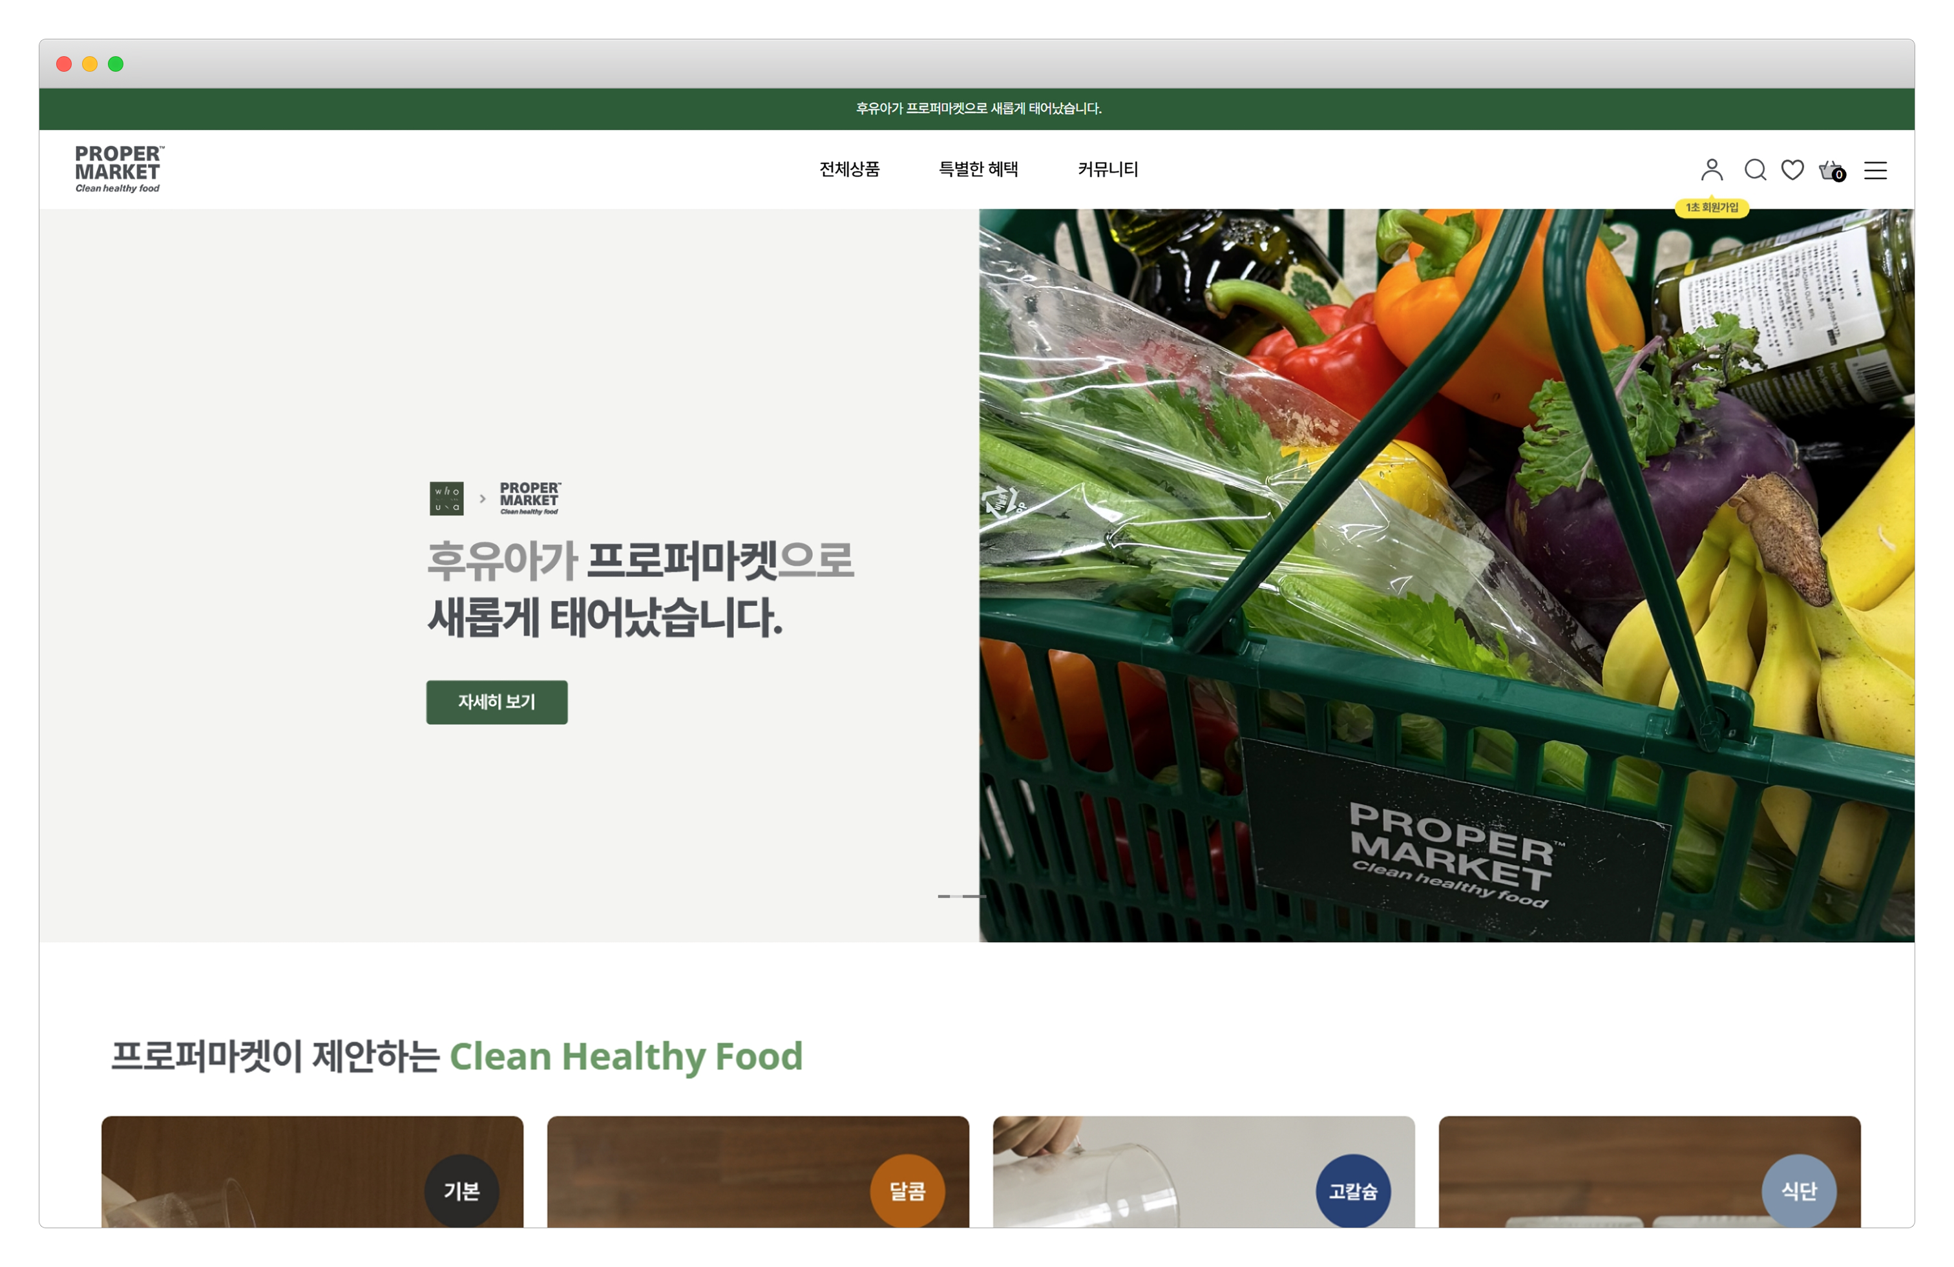Maximize the window with green button
The height and width of the screenshot is (1267, 1954).
click(x=116, y=64)
